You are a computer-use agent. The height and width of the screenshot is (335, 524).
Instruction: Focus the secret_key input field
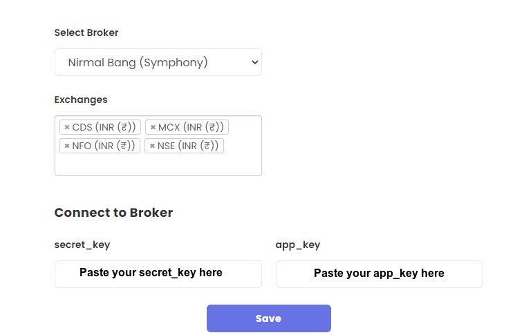pyautogui.click(x=158, y=274)
